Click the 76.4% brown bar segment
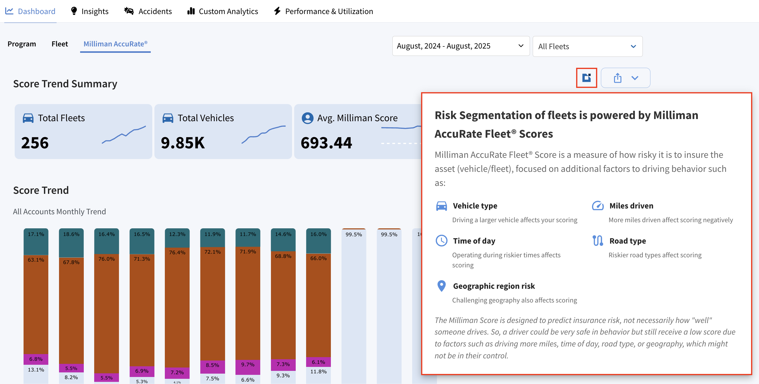Image resolution: width=759 pixels, height=384 pixels. coord(177,307)
